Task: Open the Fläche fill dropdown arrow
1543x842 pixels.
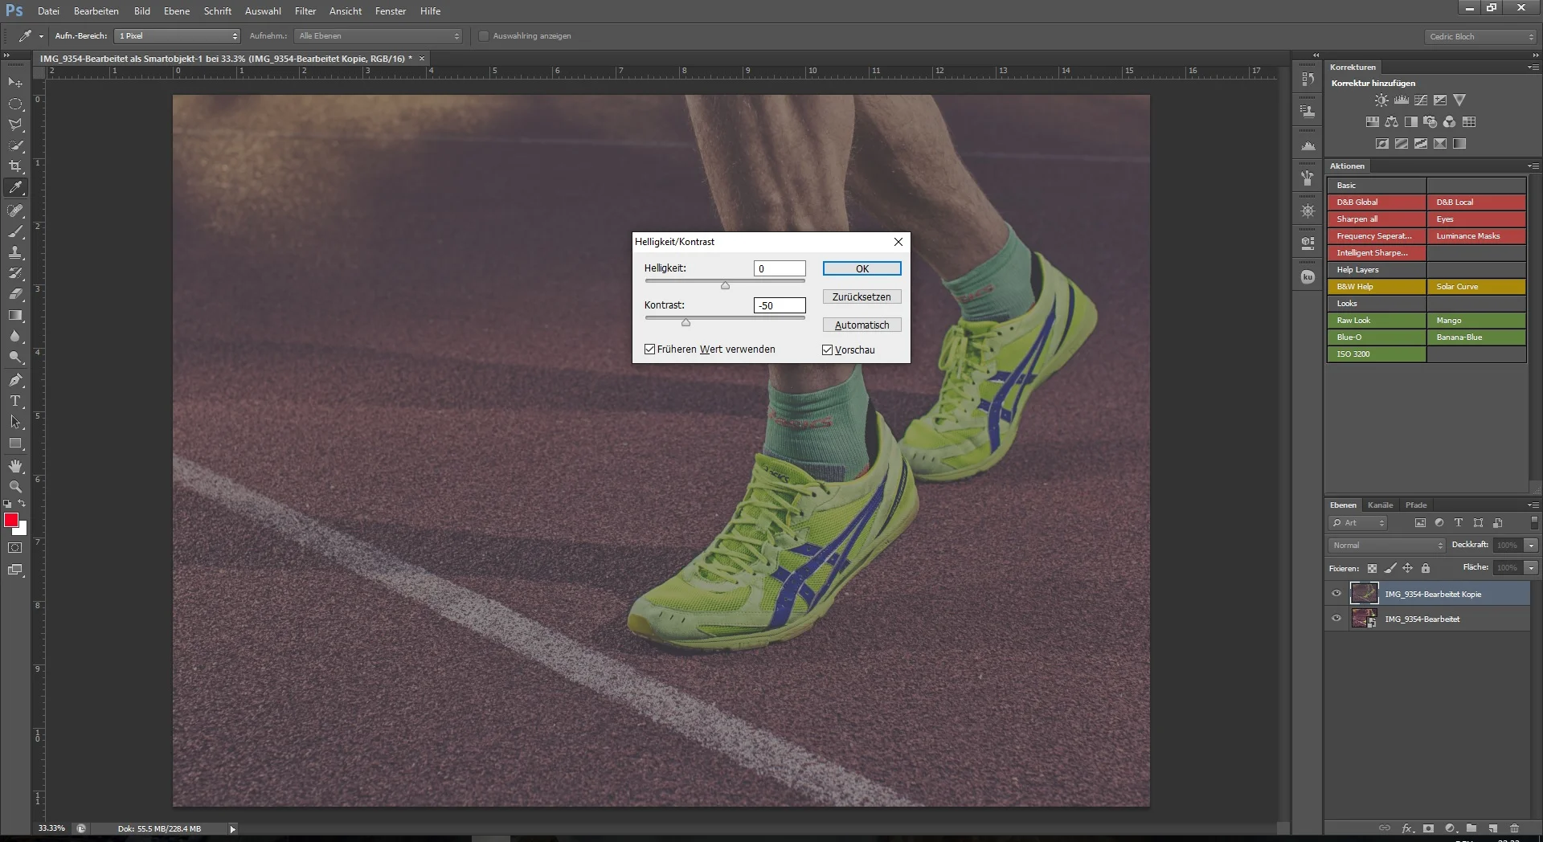Action: (1531, 568)
